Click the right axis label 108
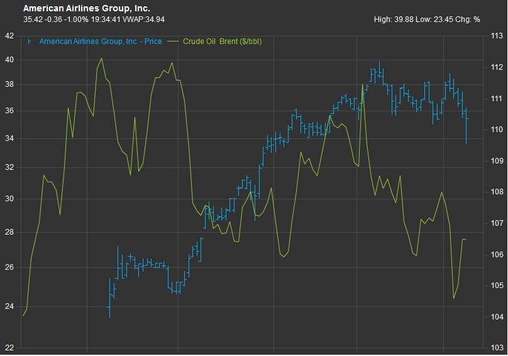 point(497,192)
